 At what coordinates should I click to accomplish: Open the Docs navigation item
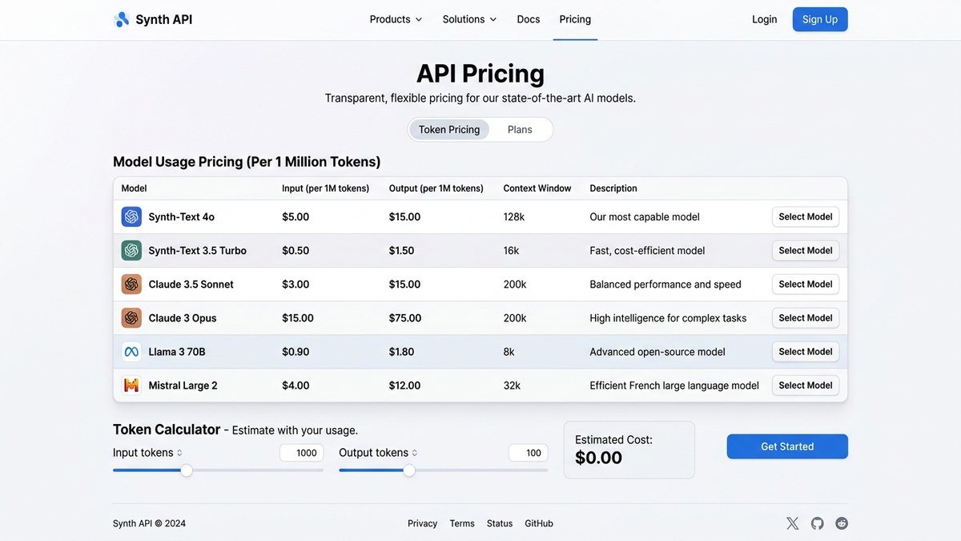click(x=529, y=19)
